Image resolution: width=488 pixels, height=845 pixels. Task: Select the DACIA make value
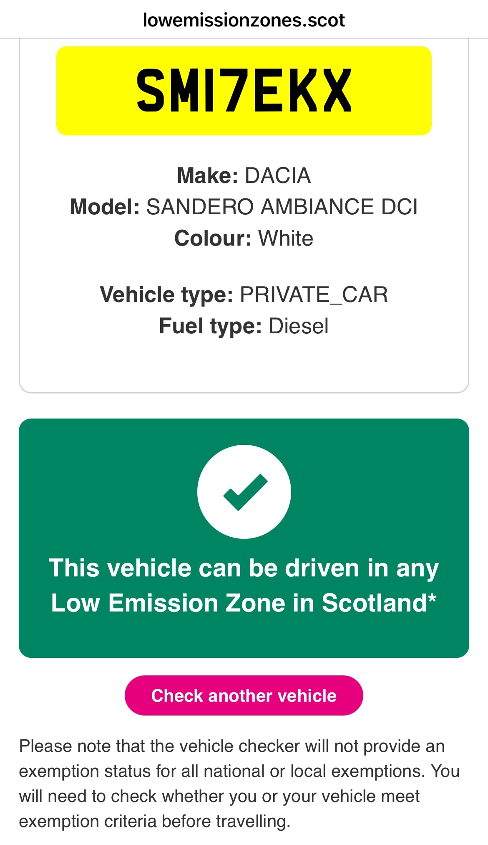[x=277, y=175]
